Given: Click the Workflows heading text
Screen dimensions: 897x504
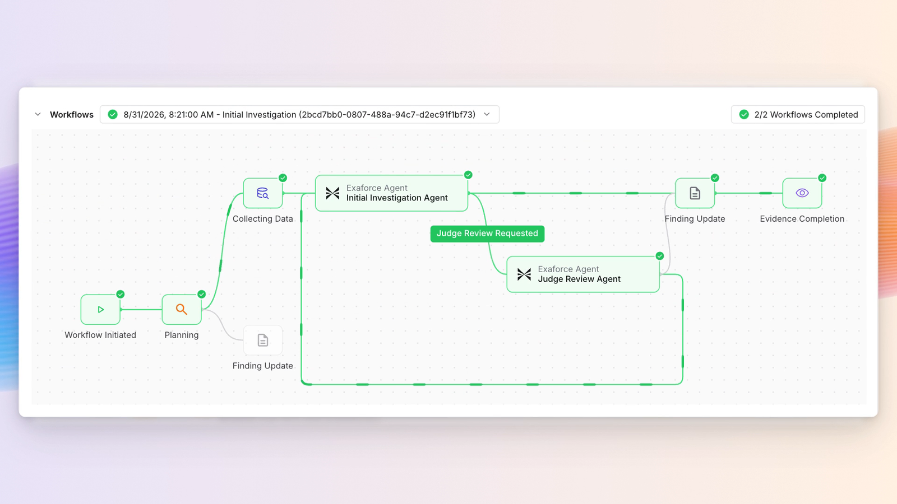Looking at the screenshot, I should click(72, 115).
